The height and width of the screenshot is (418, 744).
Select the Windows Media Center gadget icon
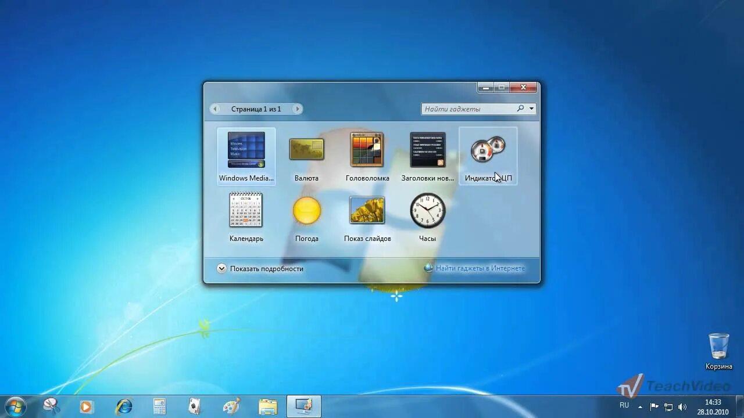coord(246,150)
